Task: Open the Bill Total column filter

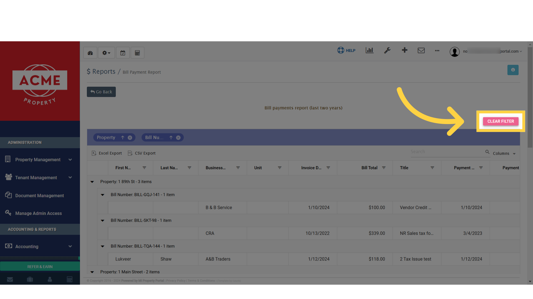Action: (384, 168)
